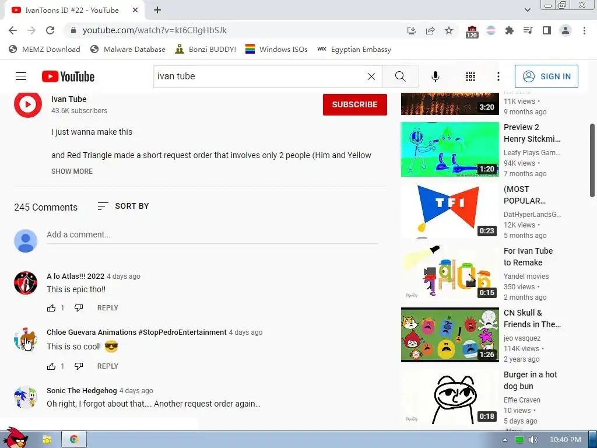
Task: Reload the page
Action: click(x=50, y=30)
